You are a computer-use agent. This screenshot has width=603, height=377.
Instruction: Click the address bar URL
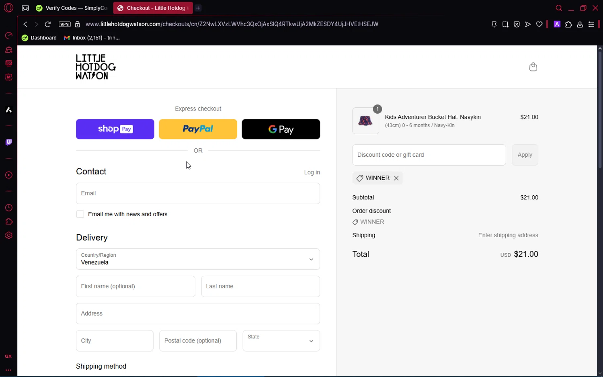[232, 24]
